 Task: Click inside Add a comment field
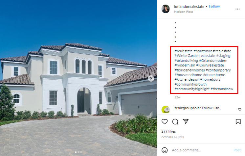tap(202, 150)
